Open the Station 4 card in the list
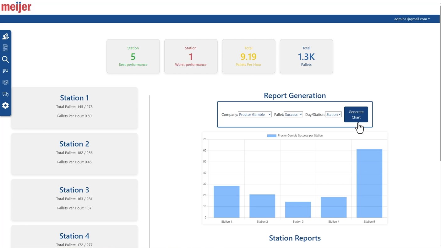441x248 pixels. tap(74, 237)
